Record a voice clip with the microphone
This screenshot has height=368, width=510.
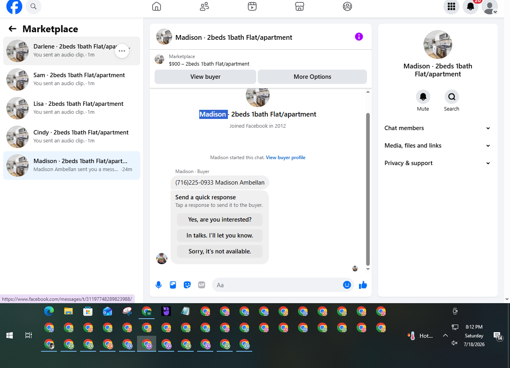[x=159, y=285]
